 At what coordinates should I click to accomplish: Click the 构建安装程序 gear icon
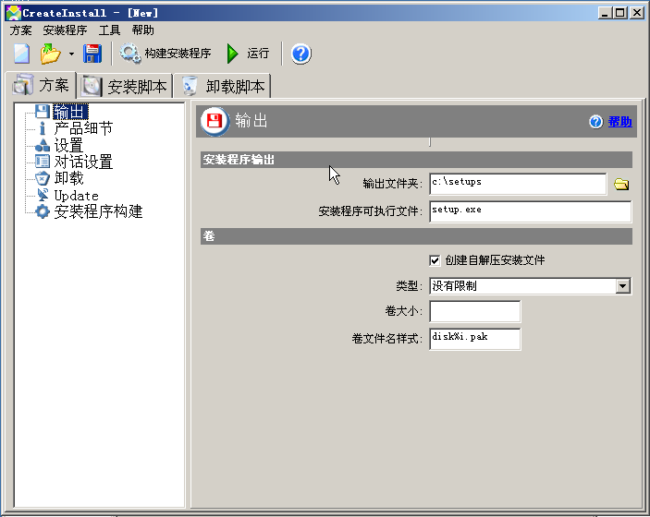click(130, 54)
